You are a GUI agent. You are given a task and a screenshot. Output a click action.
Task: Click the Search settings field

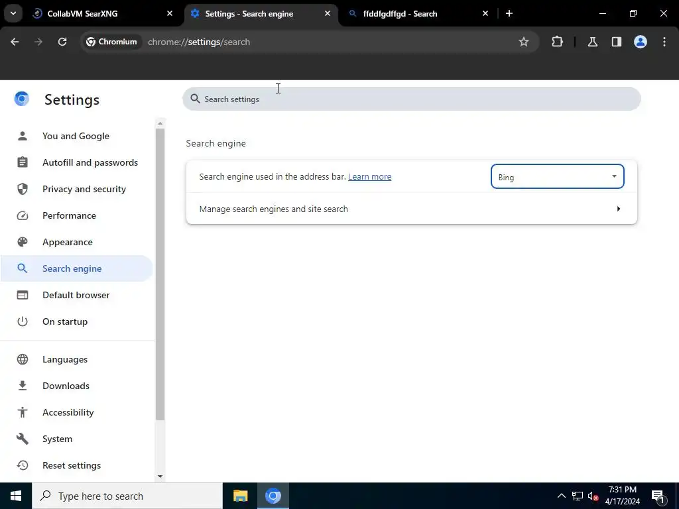(411, 99)
